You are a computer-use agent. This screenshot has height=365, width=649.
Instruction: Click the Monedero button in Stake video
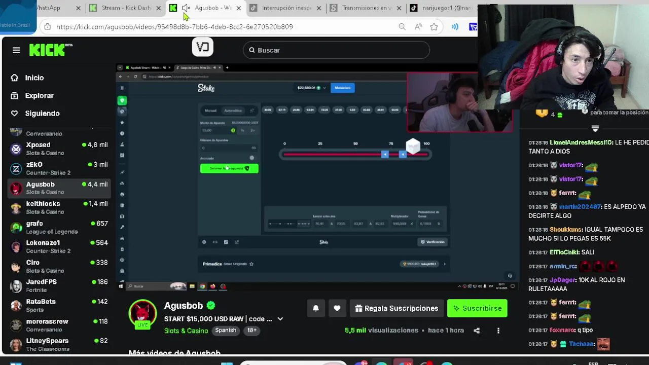[342, 88]
